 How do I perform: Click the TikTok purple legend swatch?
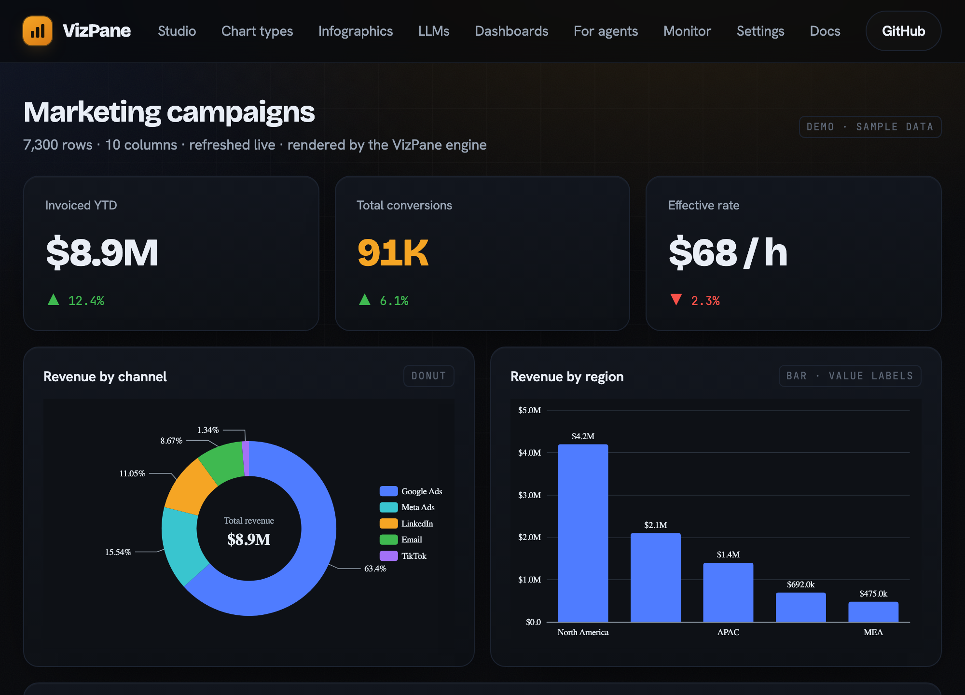[388, 556]
